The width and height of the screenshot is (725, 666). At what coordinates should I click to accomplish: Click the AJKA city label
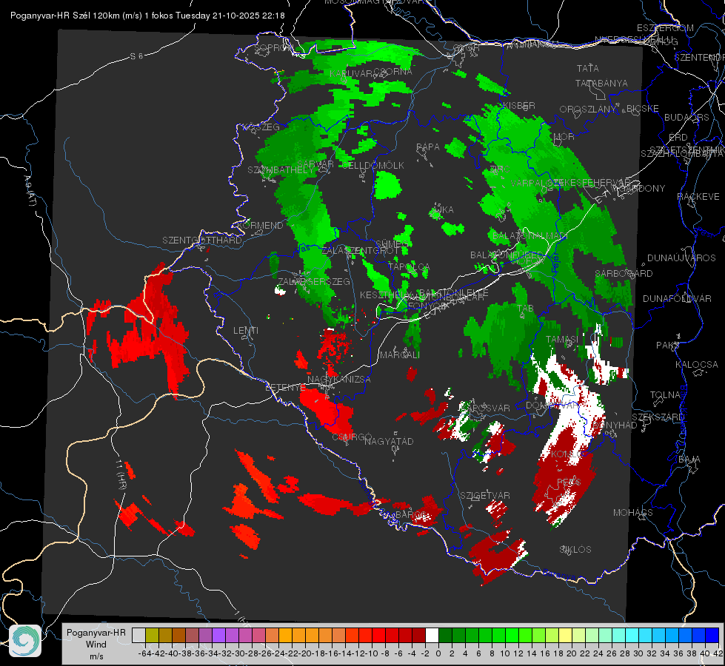[443, 210]
